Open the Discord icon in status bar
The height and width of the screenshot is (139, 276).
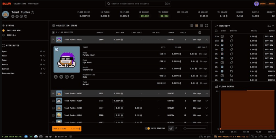click(47, 137)
